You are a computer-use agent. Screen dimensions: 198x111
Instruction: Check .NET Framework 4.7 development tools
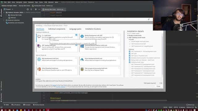(x=130, y=71)
